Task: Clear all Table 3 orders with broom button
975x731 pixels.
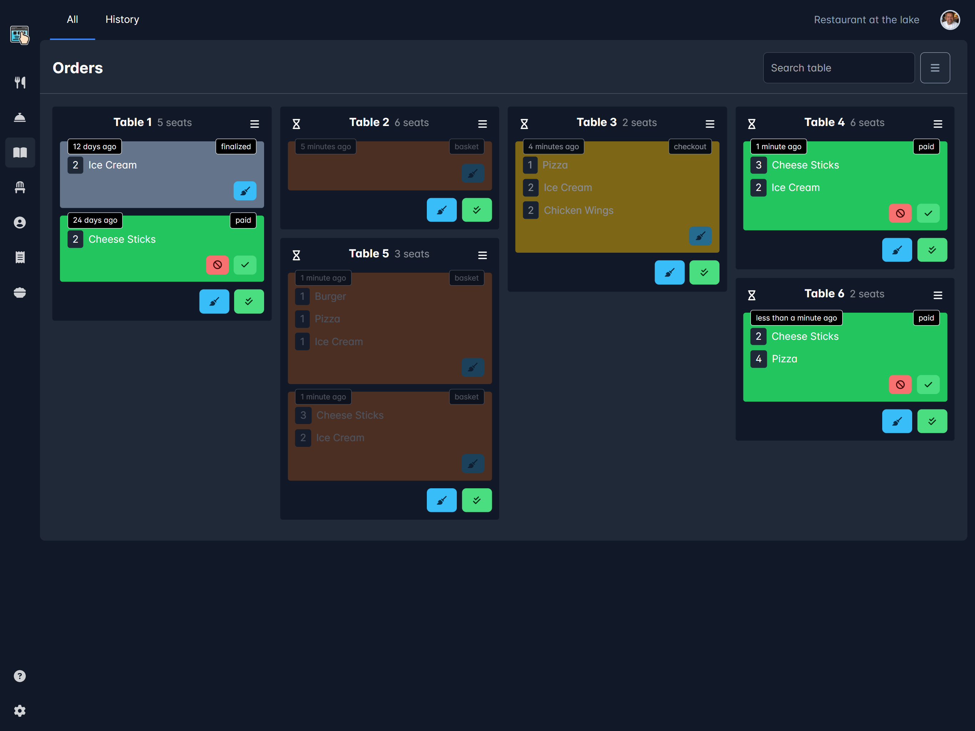Action: point(670,272)
